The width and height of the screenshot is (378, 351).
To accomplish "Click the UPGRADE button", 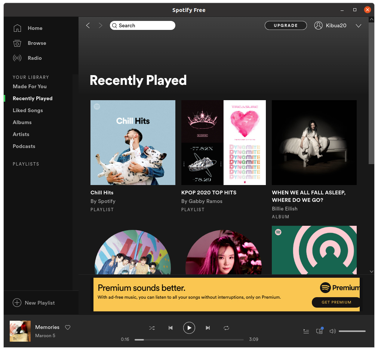I will [286, 25].
